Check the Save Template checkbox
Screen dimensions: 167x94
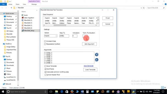click(x=45, y=66)
